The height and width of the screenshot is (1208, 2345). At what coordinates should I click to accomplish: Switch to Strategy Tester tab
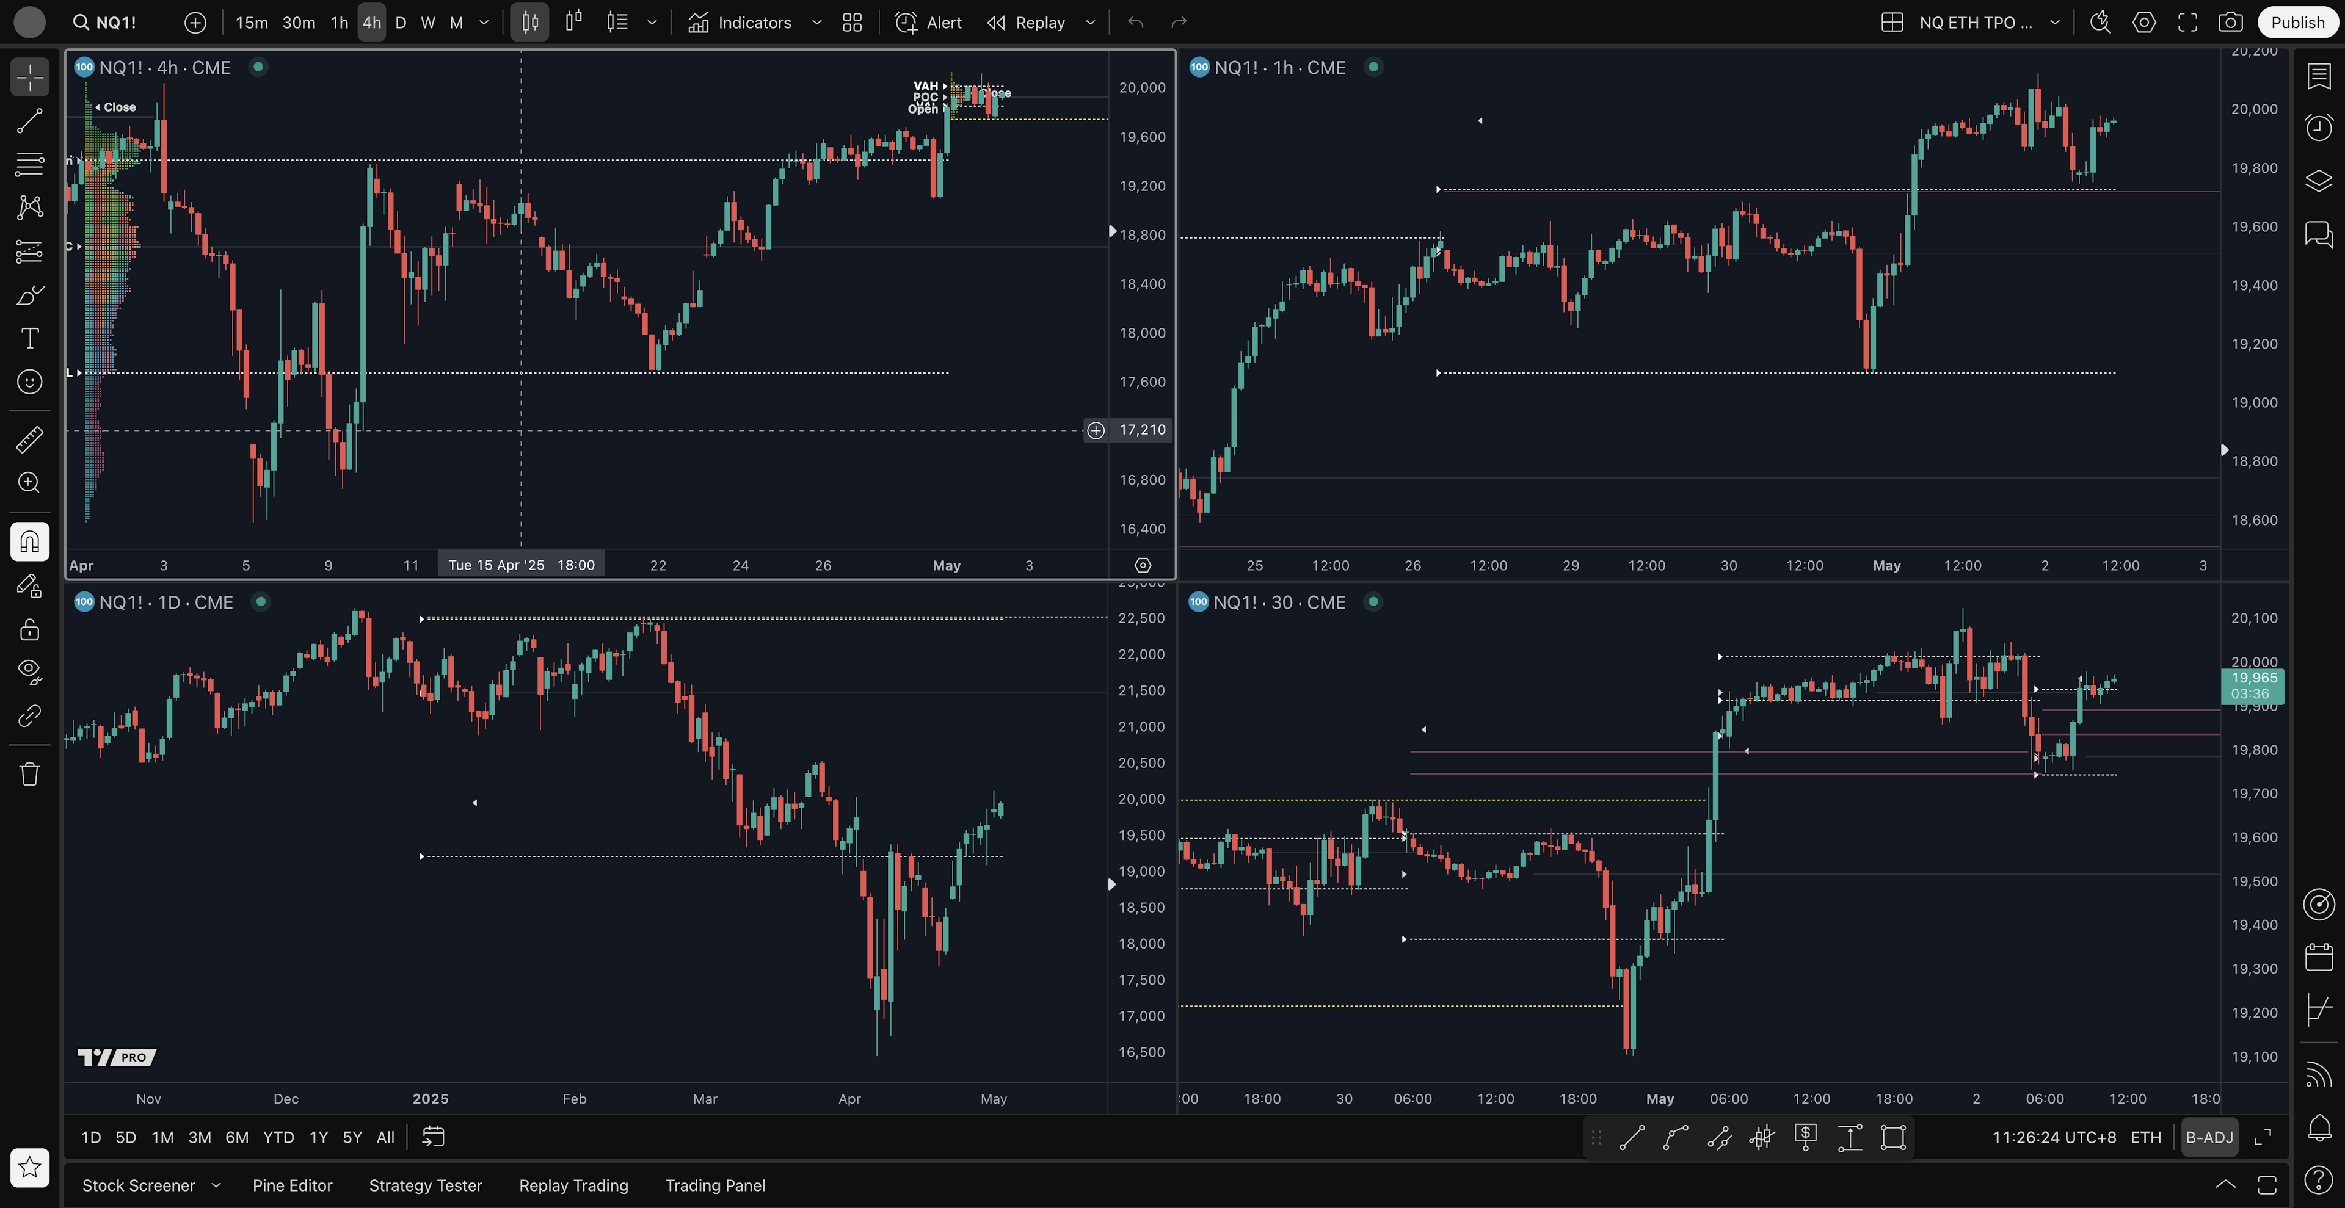[425, 1185]
